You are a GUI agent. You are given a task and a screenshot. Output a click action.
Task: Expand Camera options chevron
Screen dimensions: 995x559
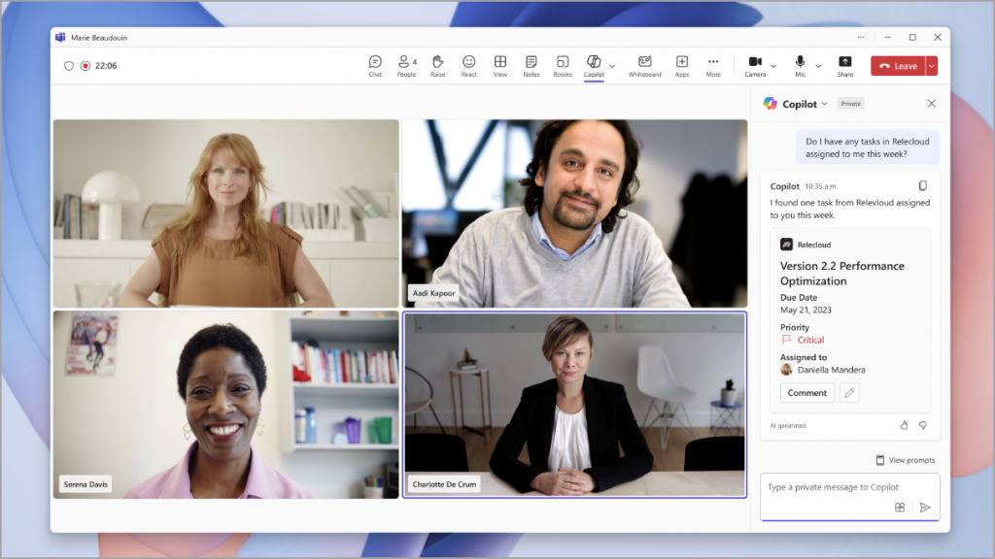772,66
